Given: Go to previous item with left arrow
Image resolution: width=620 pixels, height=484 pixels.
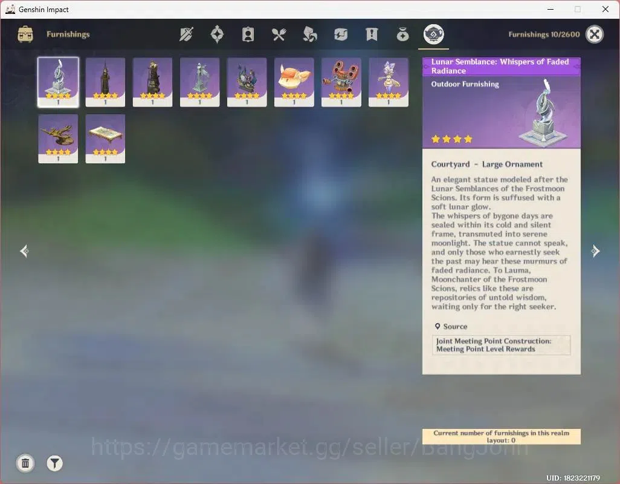Looking at the screenshot, I should tap(24, 251).
